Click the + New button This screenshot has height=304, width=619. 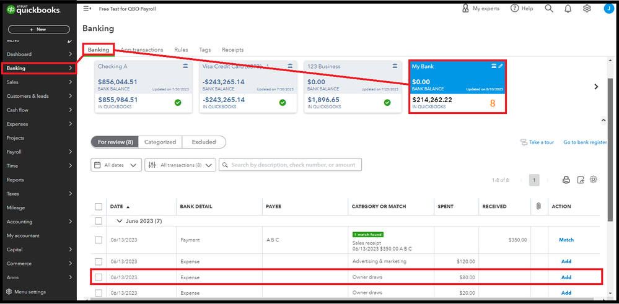pyautogui.click(x=38, y=29)
